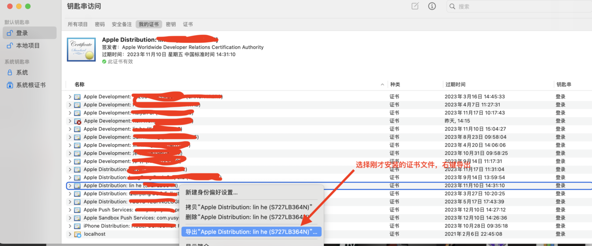Switch to the 证书 tab

pyautogui.click(x=188, y=24)
